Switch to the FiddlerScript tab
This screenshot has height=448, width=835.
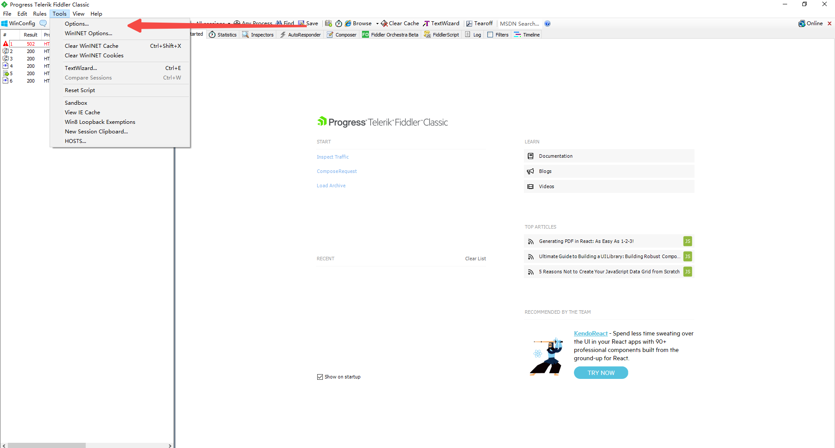442,35
